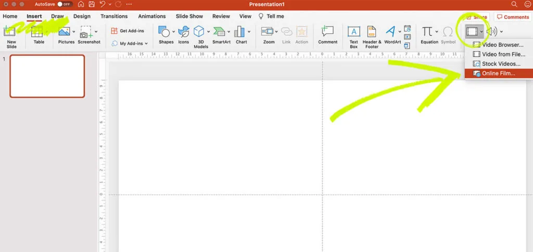Click the Table icon
The image size is (533, 252).
point(37,32)
